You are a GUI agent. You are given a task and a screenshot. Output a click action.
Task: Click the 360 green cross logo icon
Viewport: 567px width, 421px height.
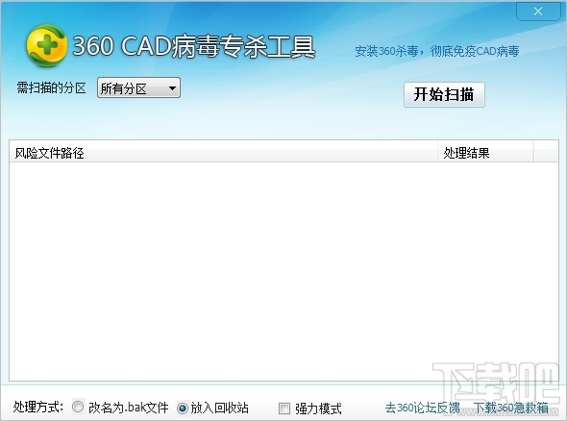point(46,46)
